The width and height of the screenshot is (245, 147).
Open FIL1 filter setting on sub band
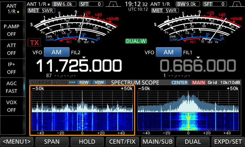coord(187,52)
